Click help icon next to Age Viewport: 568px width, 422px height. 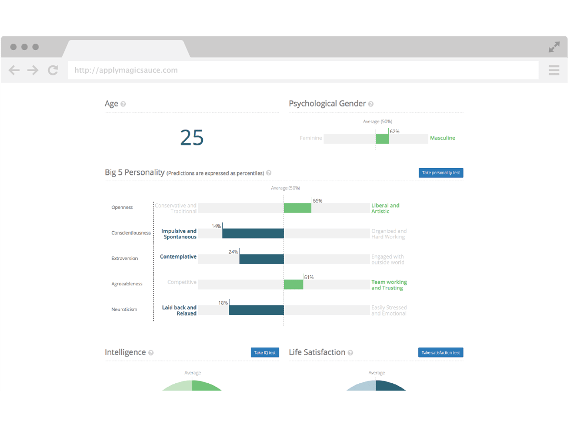pyautogui.click(x=123, y=104)
